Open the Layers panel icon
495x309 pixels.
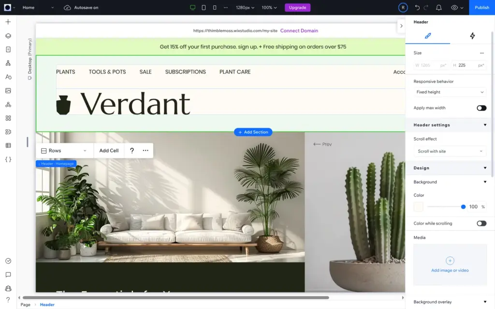[x=8, y=36]
